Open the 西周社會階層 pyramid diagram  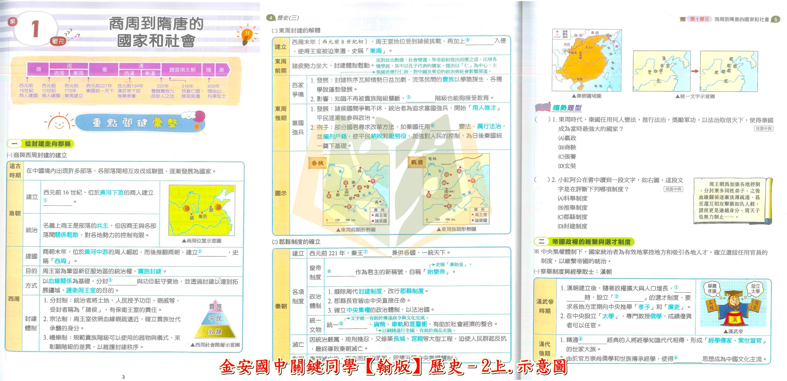tap(215, 319)
